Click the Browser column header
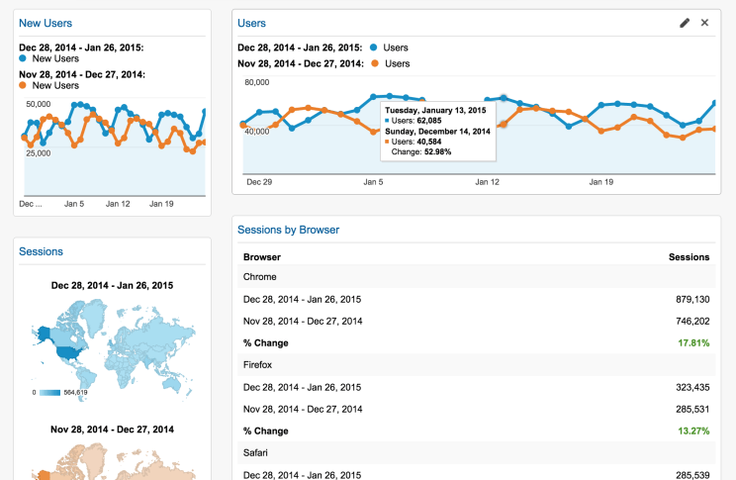Screen dimensions: 736x480 (262, 257)
